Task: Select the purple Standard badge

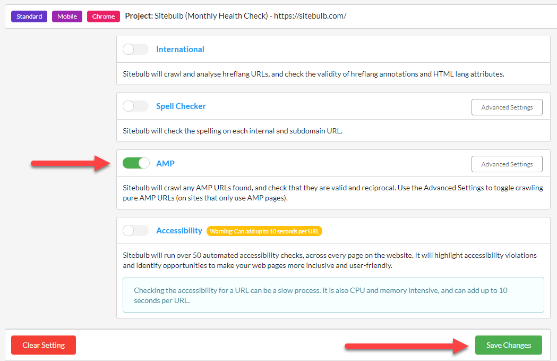Action: (x=29, y=16)
